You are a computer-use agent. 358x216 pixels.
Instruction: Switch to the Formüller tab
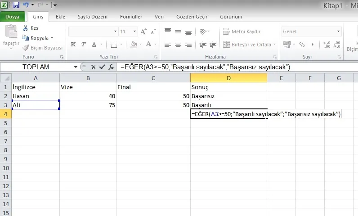[x=131, y=17]
